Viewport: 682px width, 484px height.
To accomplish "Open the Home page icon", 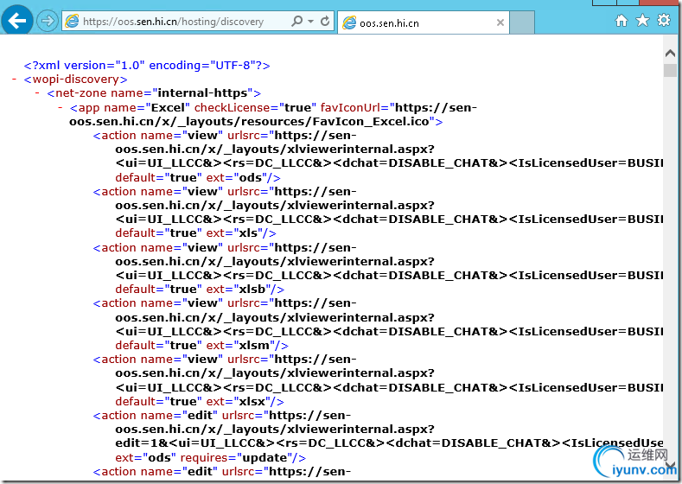I will [x=621, y=21].
